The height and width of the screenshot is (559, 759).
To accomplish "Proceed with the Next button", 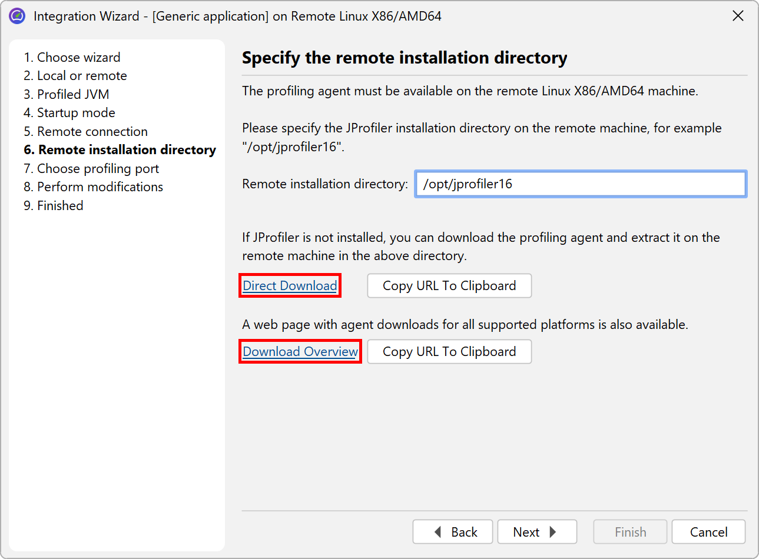I will coord(536,532).
